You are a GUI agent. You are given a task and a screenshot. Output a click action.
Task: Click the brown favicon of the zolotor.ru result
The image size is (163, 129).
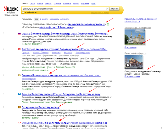(x=19, y=107)
